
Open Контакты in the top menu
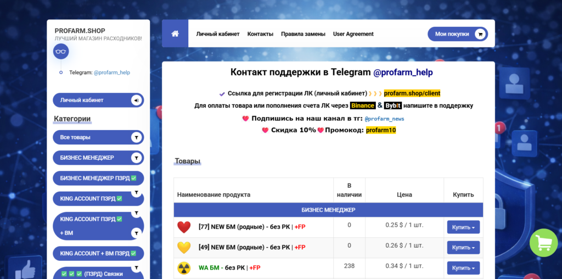260,34
